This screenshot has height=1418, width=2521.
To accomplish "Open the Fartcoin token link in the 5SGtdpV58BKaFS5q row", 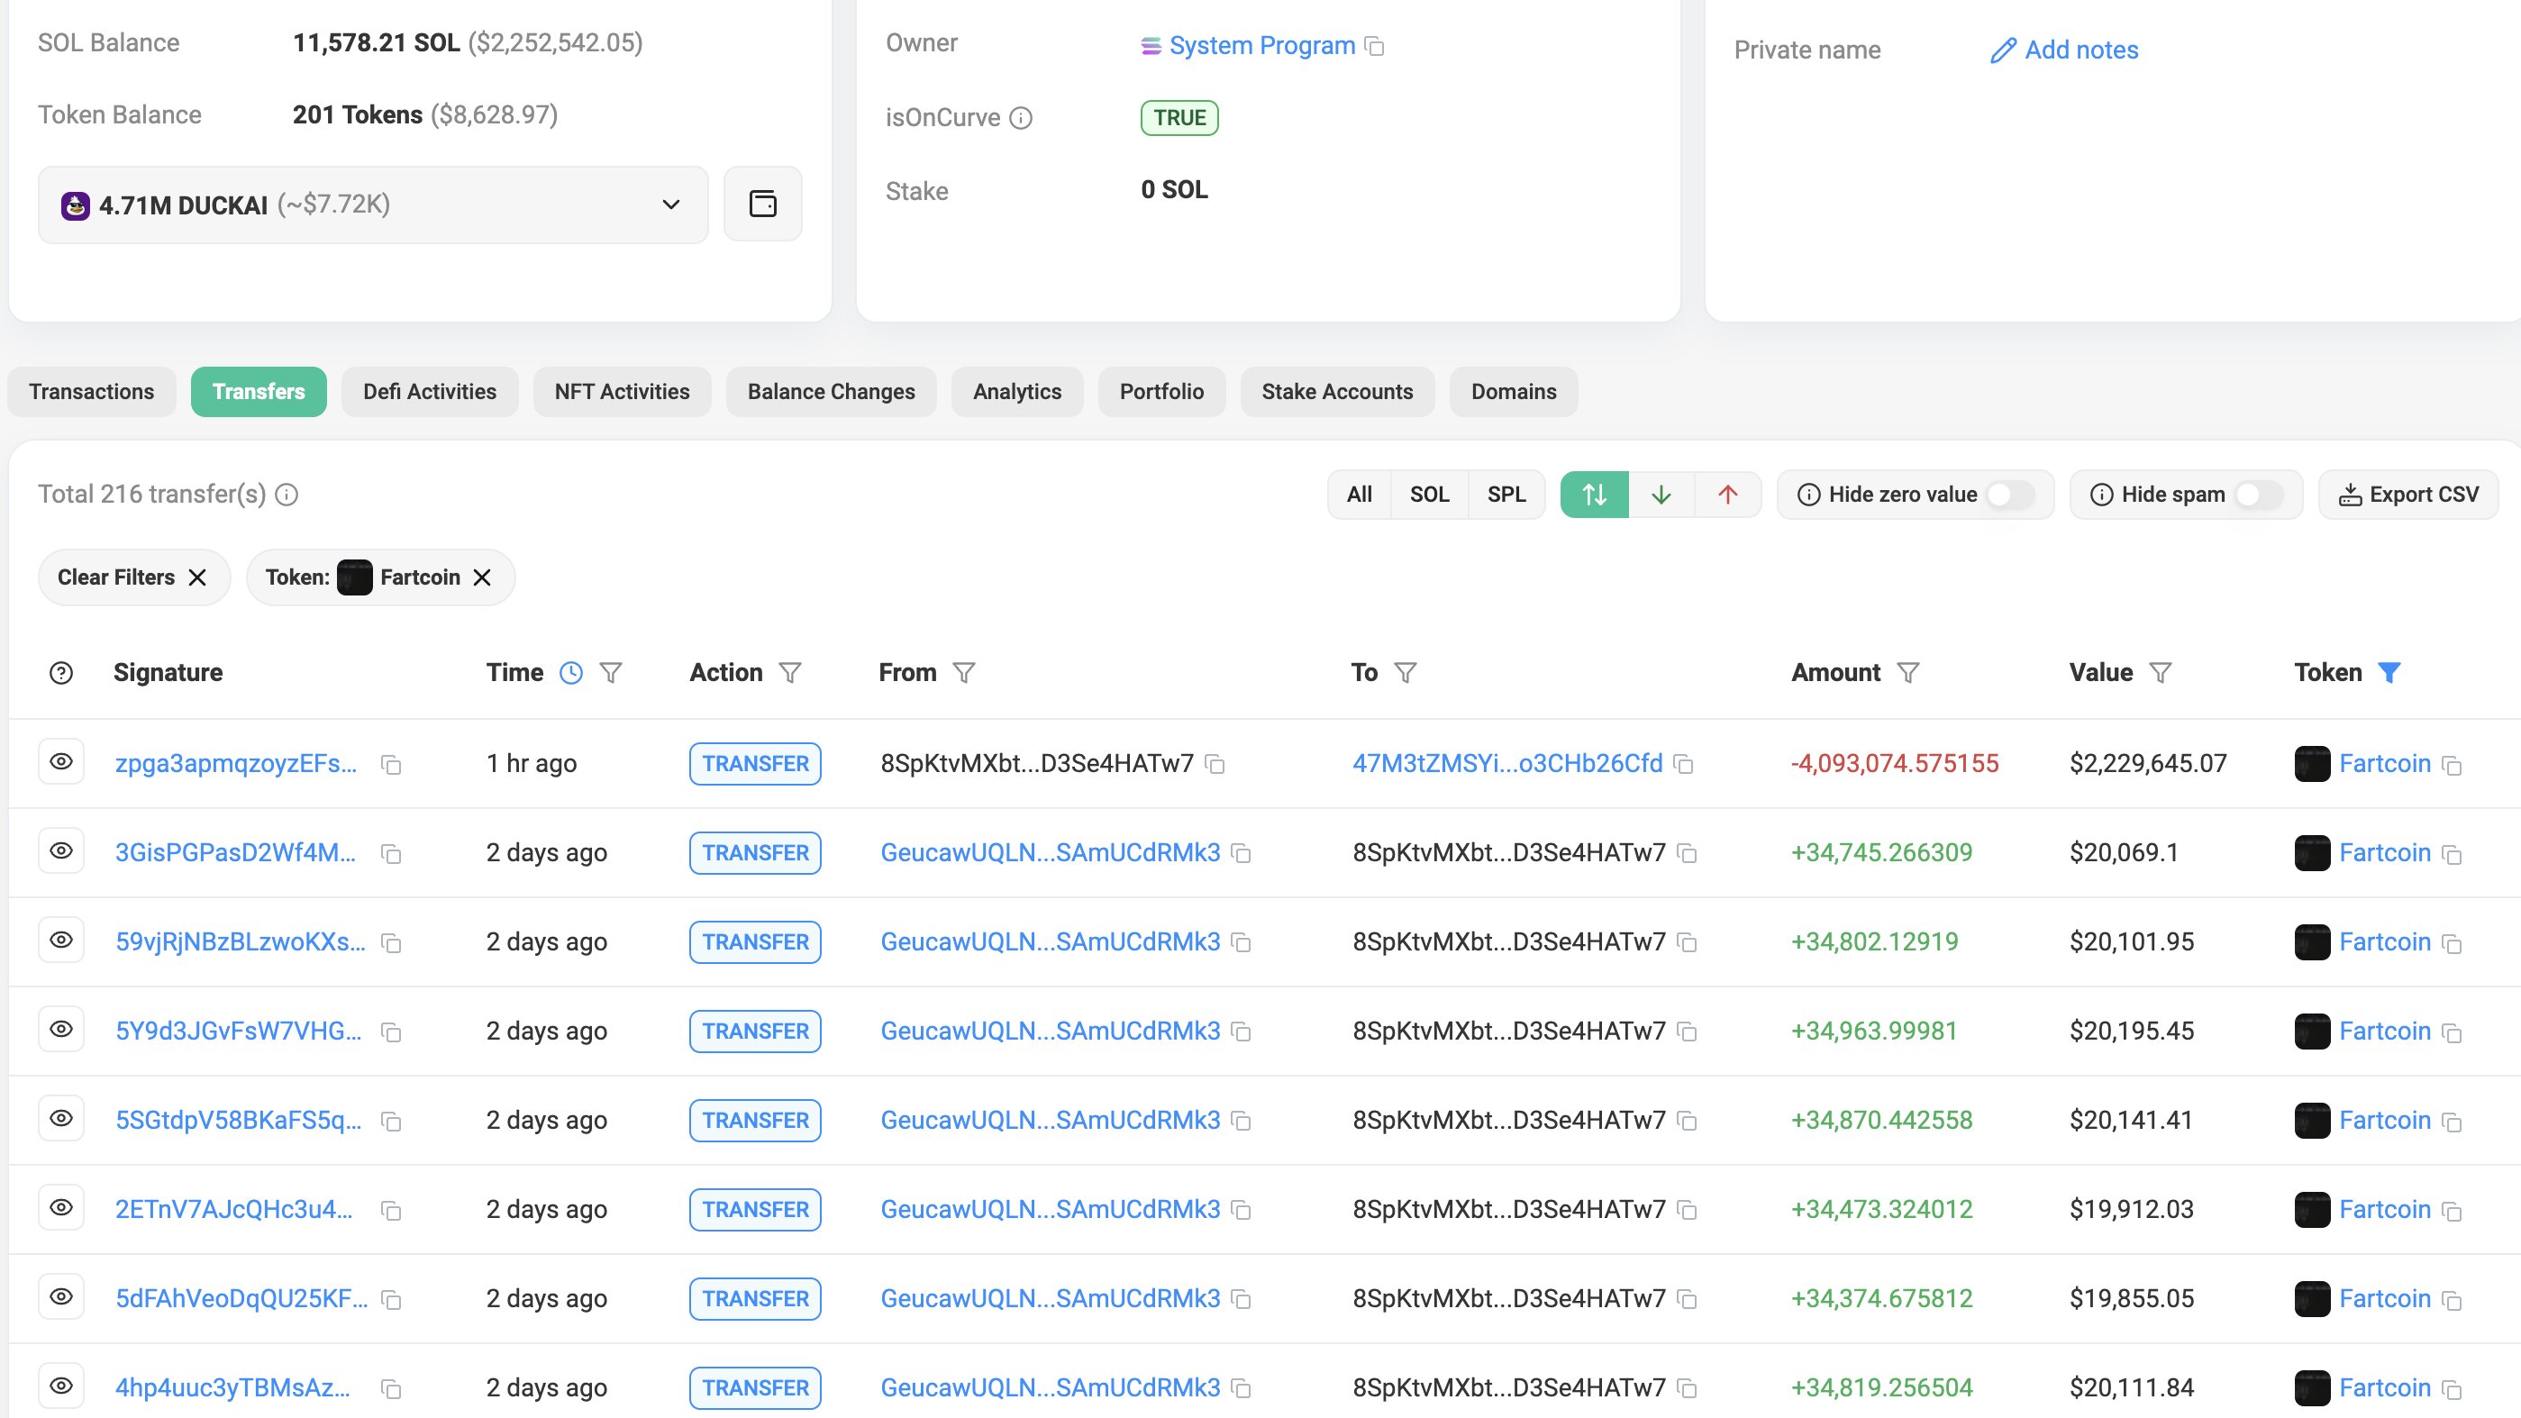I will (x=2384, y=1121).
